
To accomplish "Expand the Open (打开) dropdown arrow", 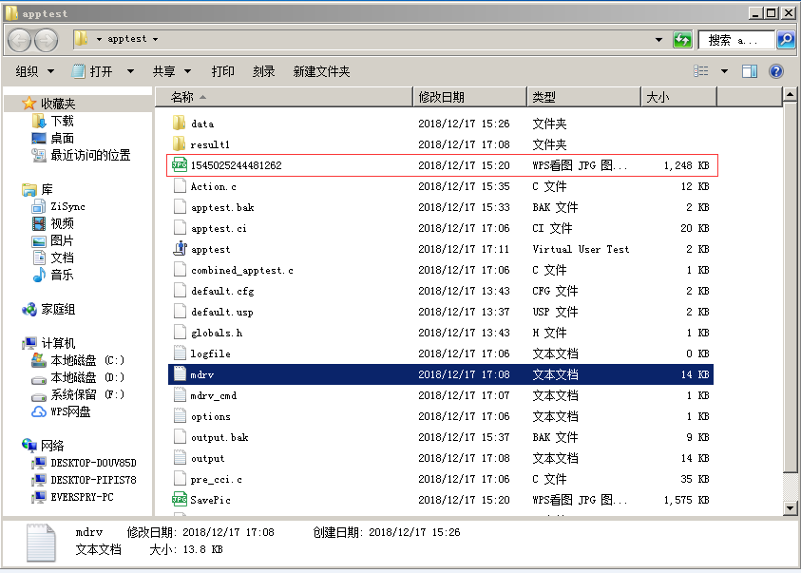I will coord(130,71).
